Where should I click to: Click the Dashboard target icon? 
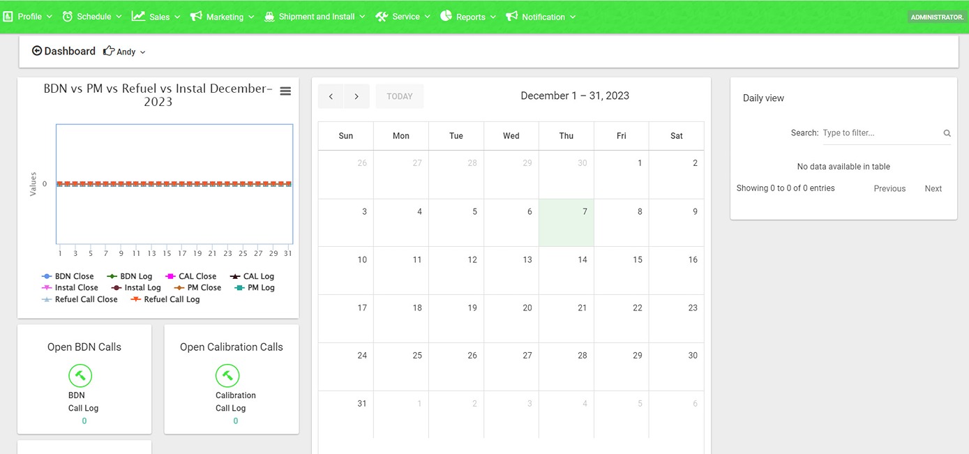coord(36,50)
